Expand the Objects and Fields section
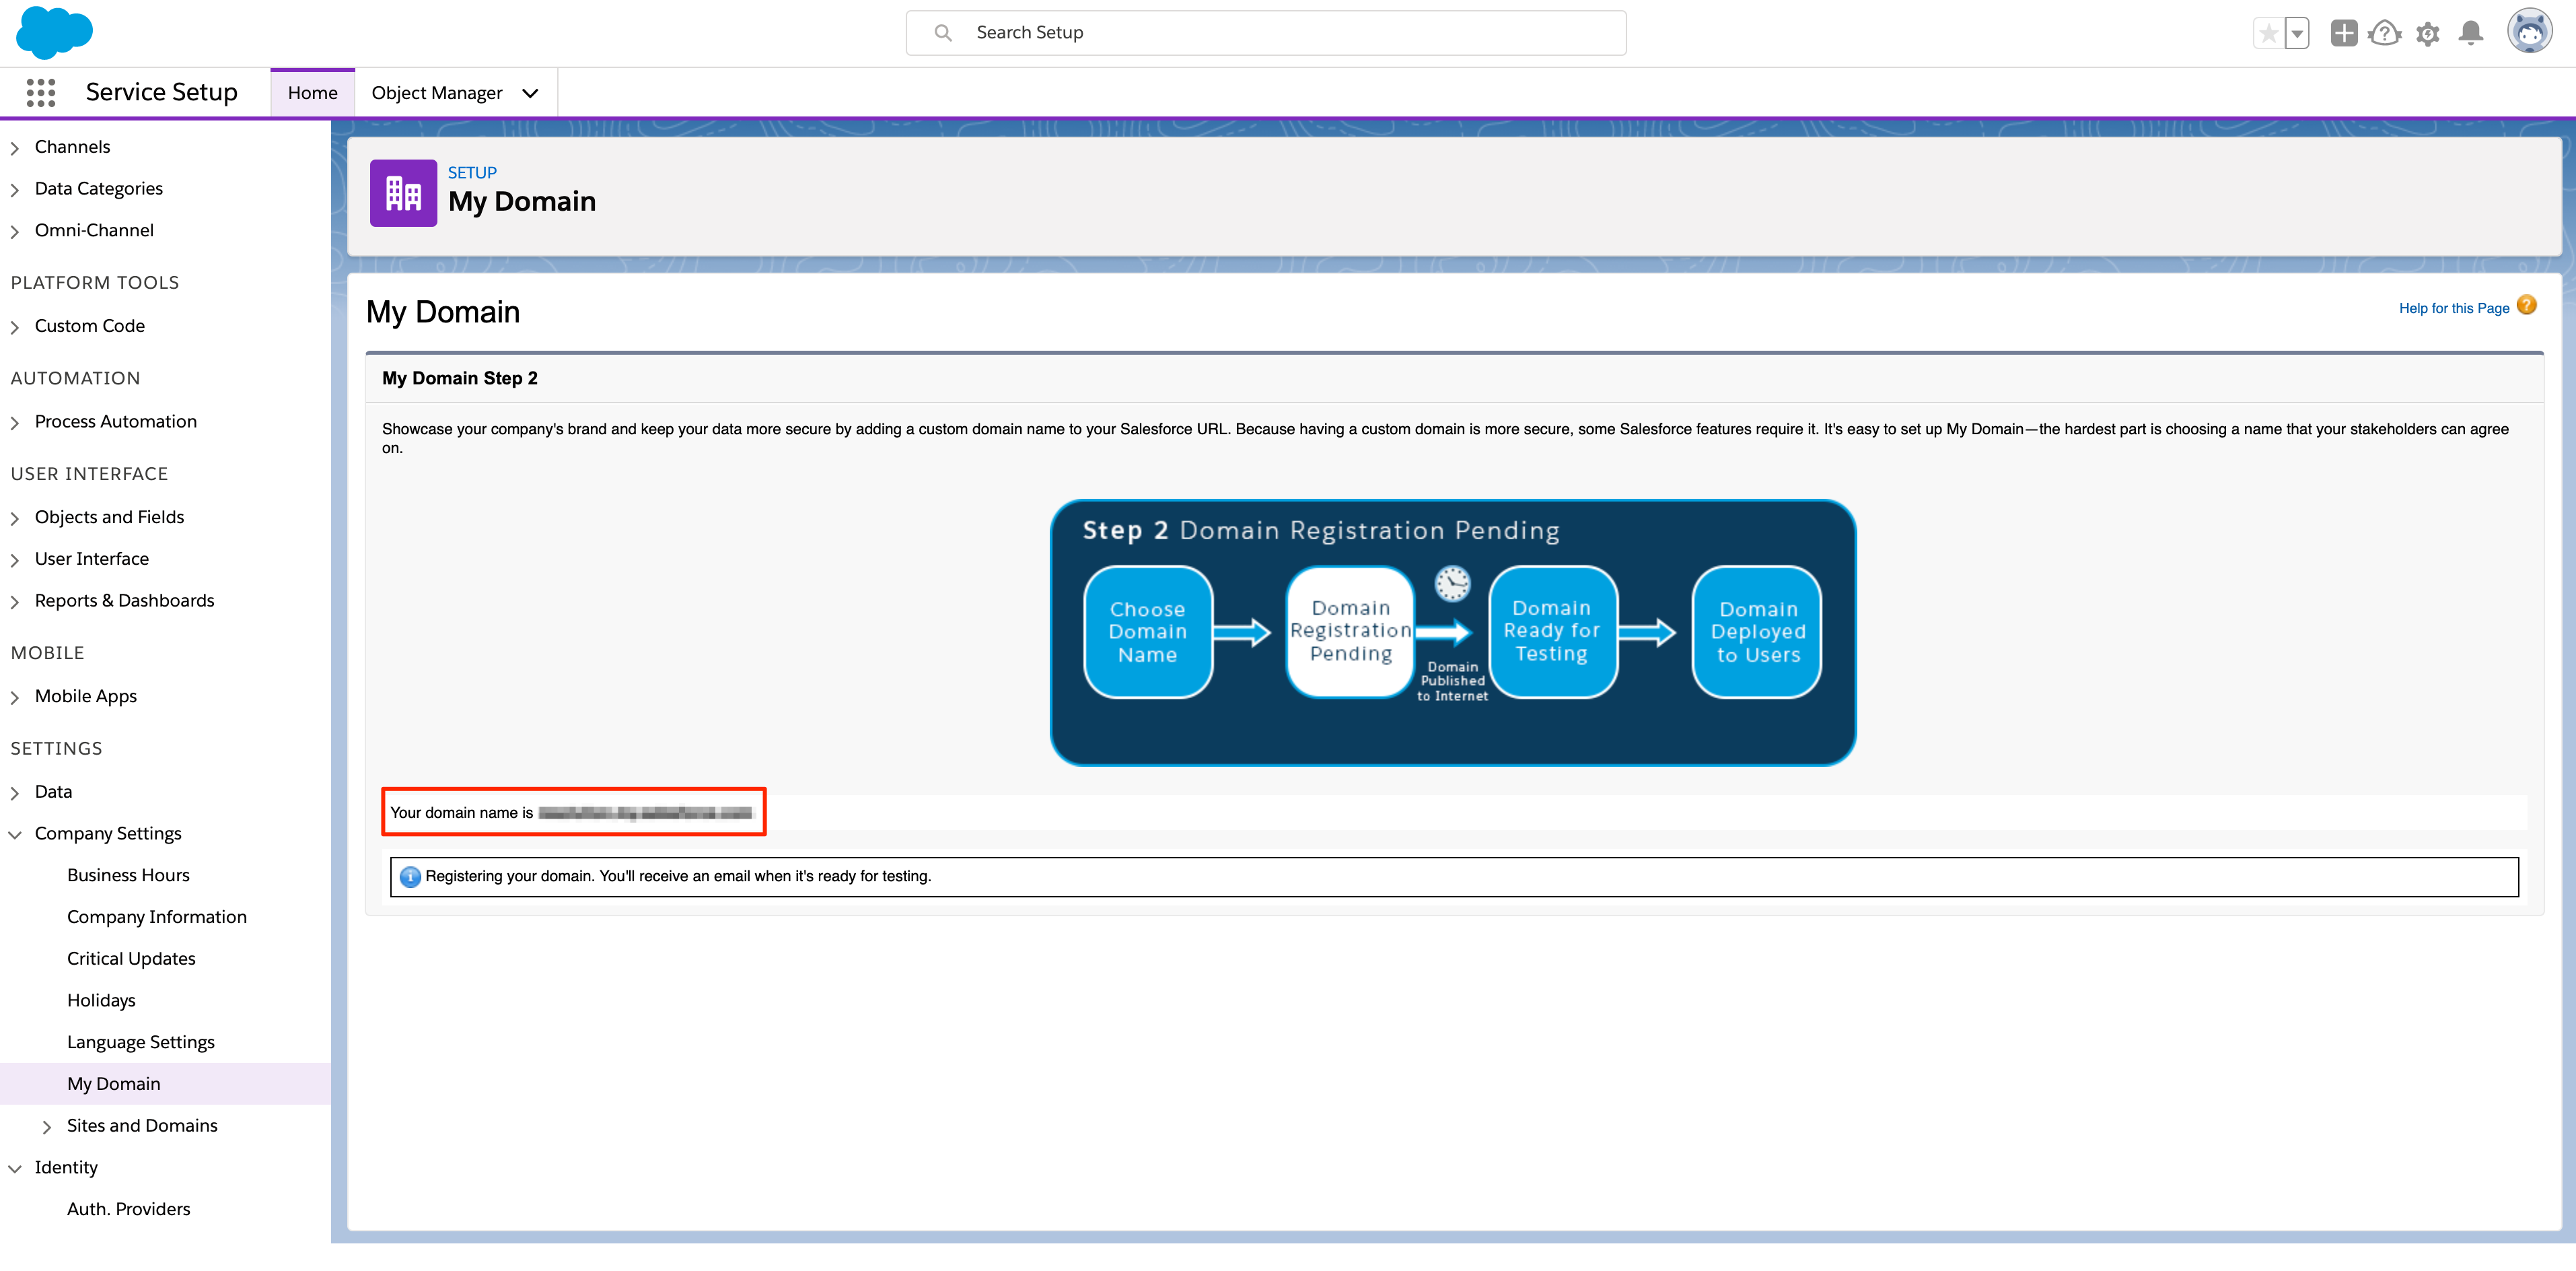The width and height of the screenshot is (2576, 1271). tap(15, 519)
